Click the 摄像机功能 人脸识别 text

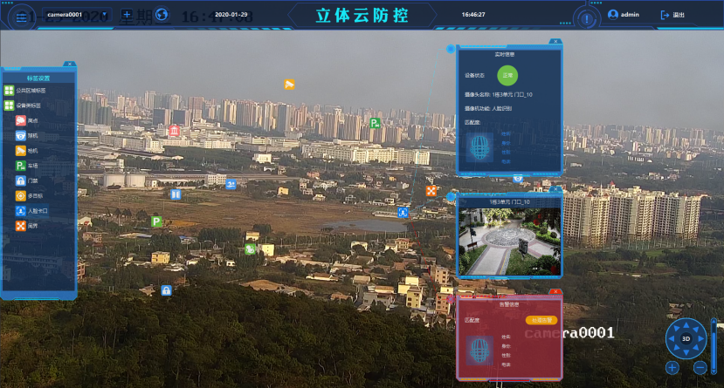488,108
